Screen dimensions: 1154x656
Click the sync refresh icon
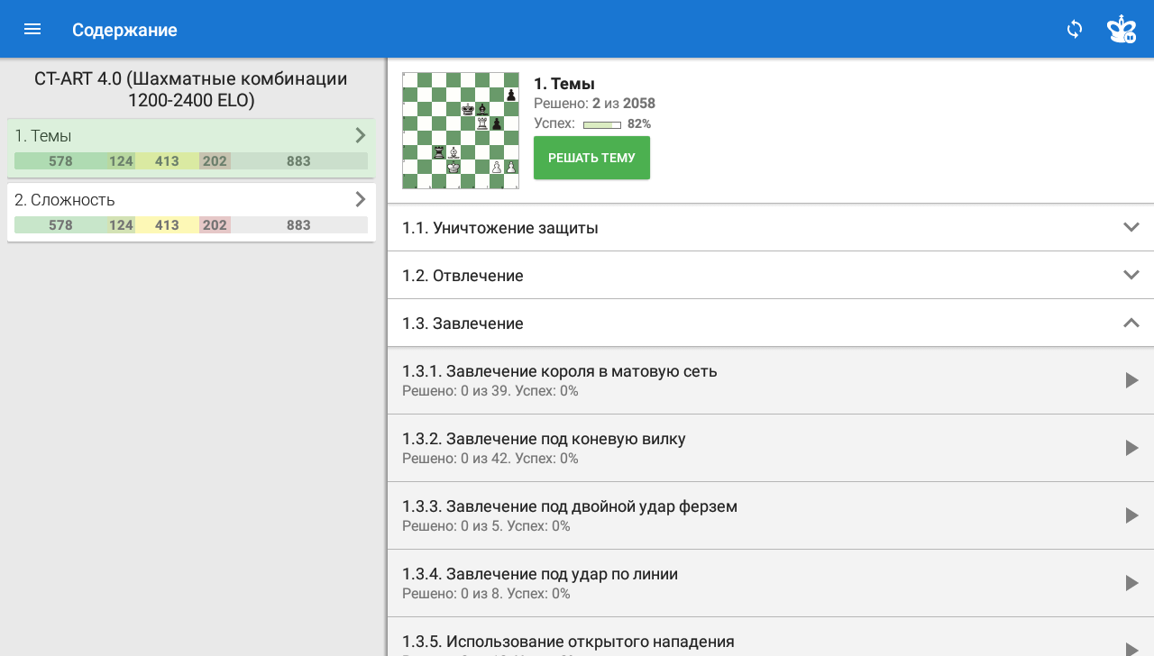(x=1075, y=29)
